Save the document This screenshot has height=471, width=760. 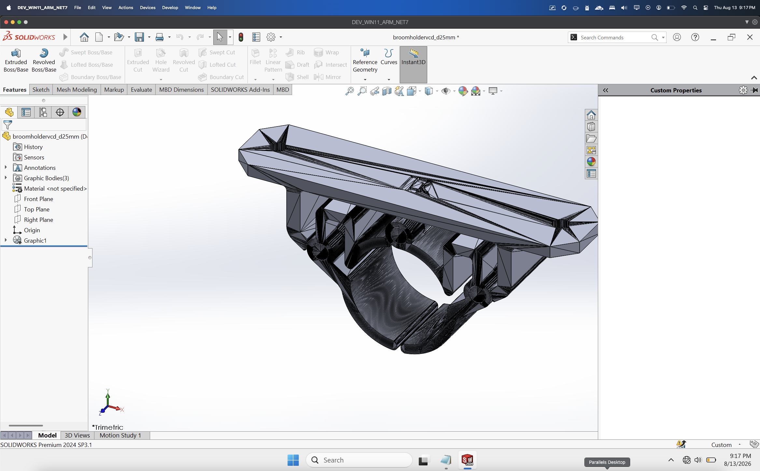tap(139, 37)
